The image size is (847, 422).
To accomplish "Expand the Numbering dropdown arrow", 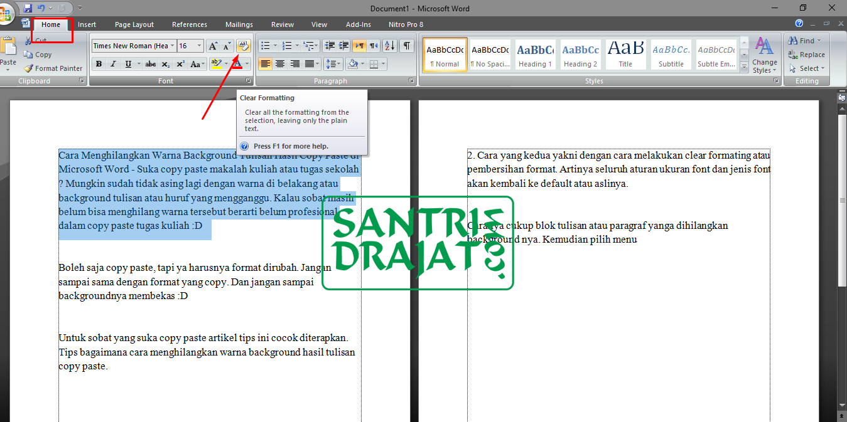I will 297,46.
